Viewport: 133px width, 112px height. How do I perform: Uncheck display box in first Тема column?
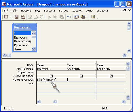(x=51, y=76)
